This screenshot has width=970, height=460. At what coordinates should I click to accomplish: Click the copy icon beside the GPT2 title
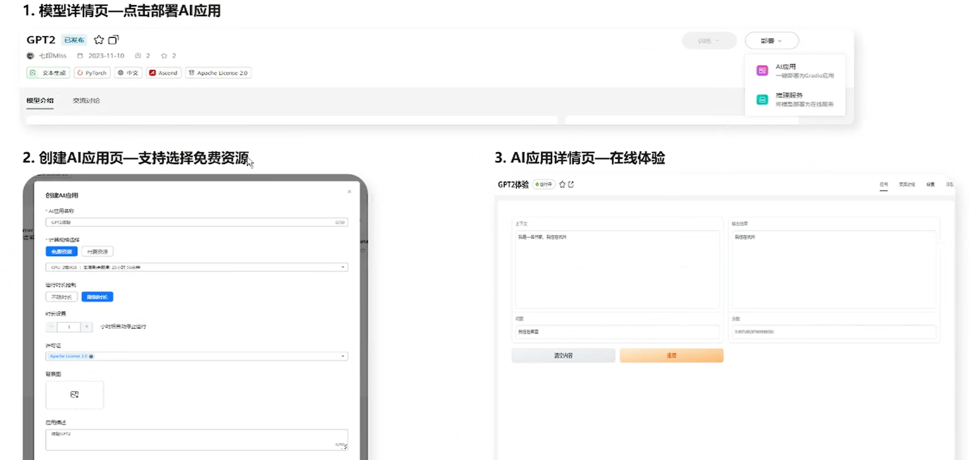[x=113, y=40]
